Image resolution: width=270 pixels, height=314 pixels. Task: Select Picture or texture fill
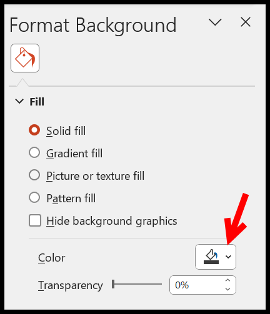(34, 175)
